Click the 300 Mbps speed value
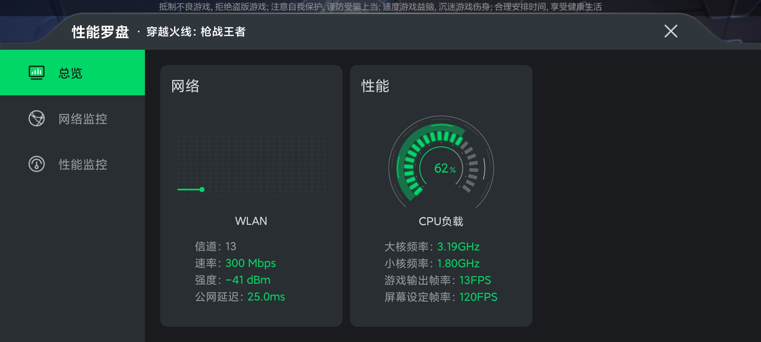Viewport: 761px width, 342px height. (x=250, y=263)
